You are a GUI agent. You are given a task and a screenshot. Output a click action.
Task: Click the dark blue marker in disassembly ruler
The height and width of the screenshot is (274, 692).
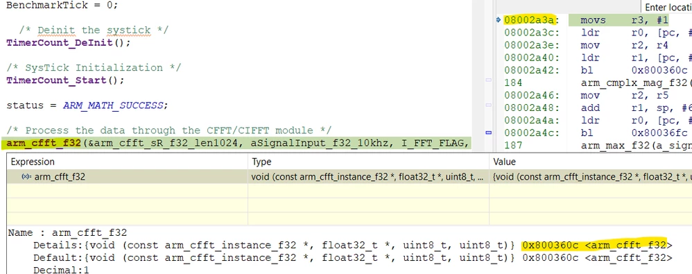(x=489, y=132)
